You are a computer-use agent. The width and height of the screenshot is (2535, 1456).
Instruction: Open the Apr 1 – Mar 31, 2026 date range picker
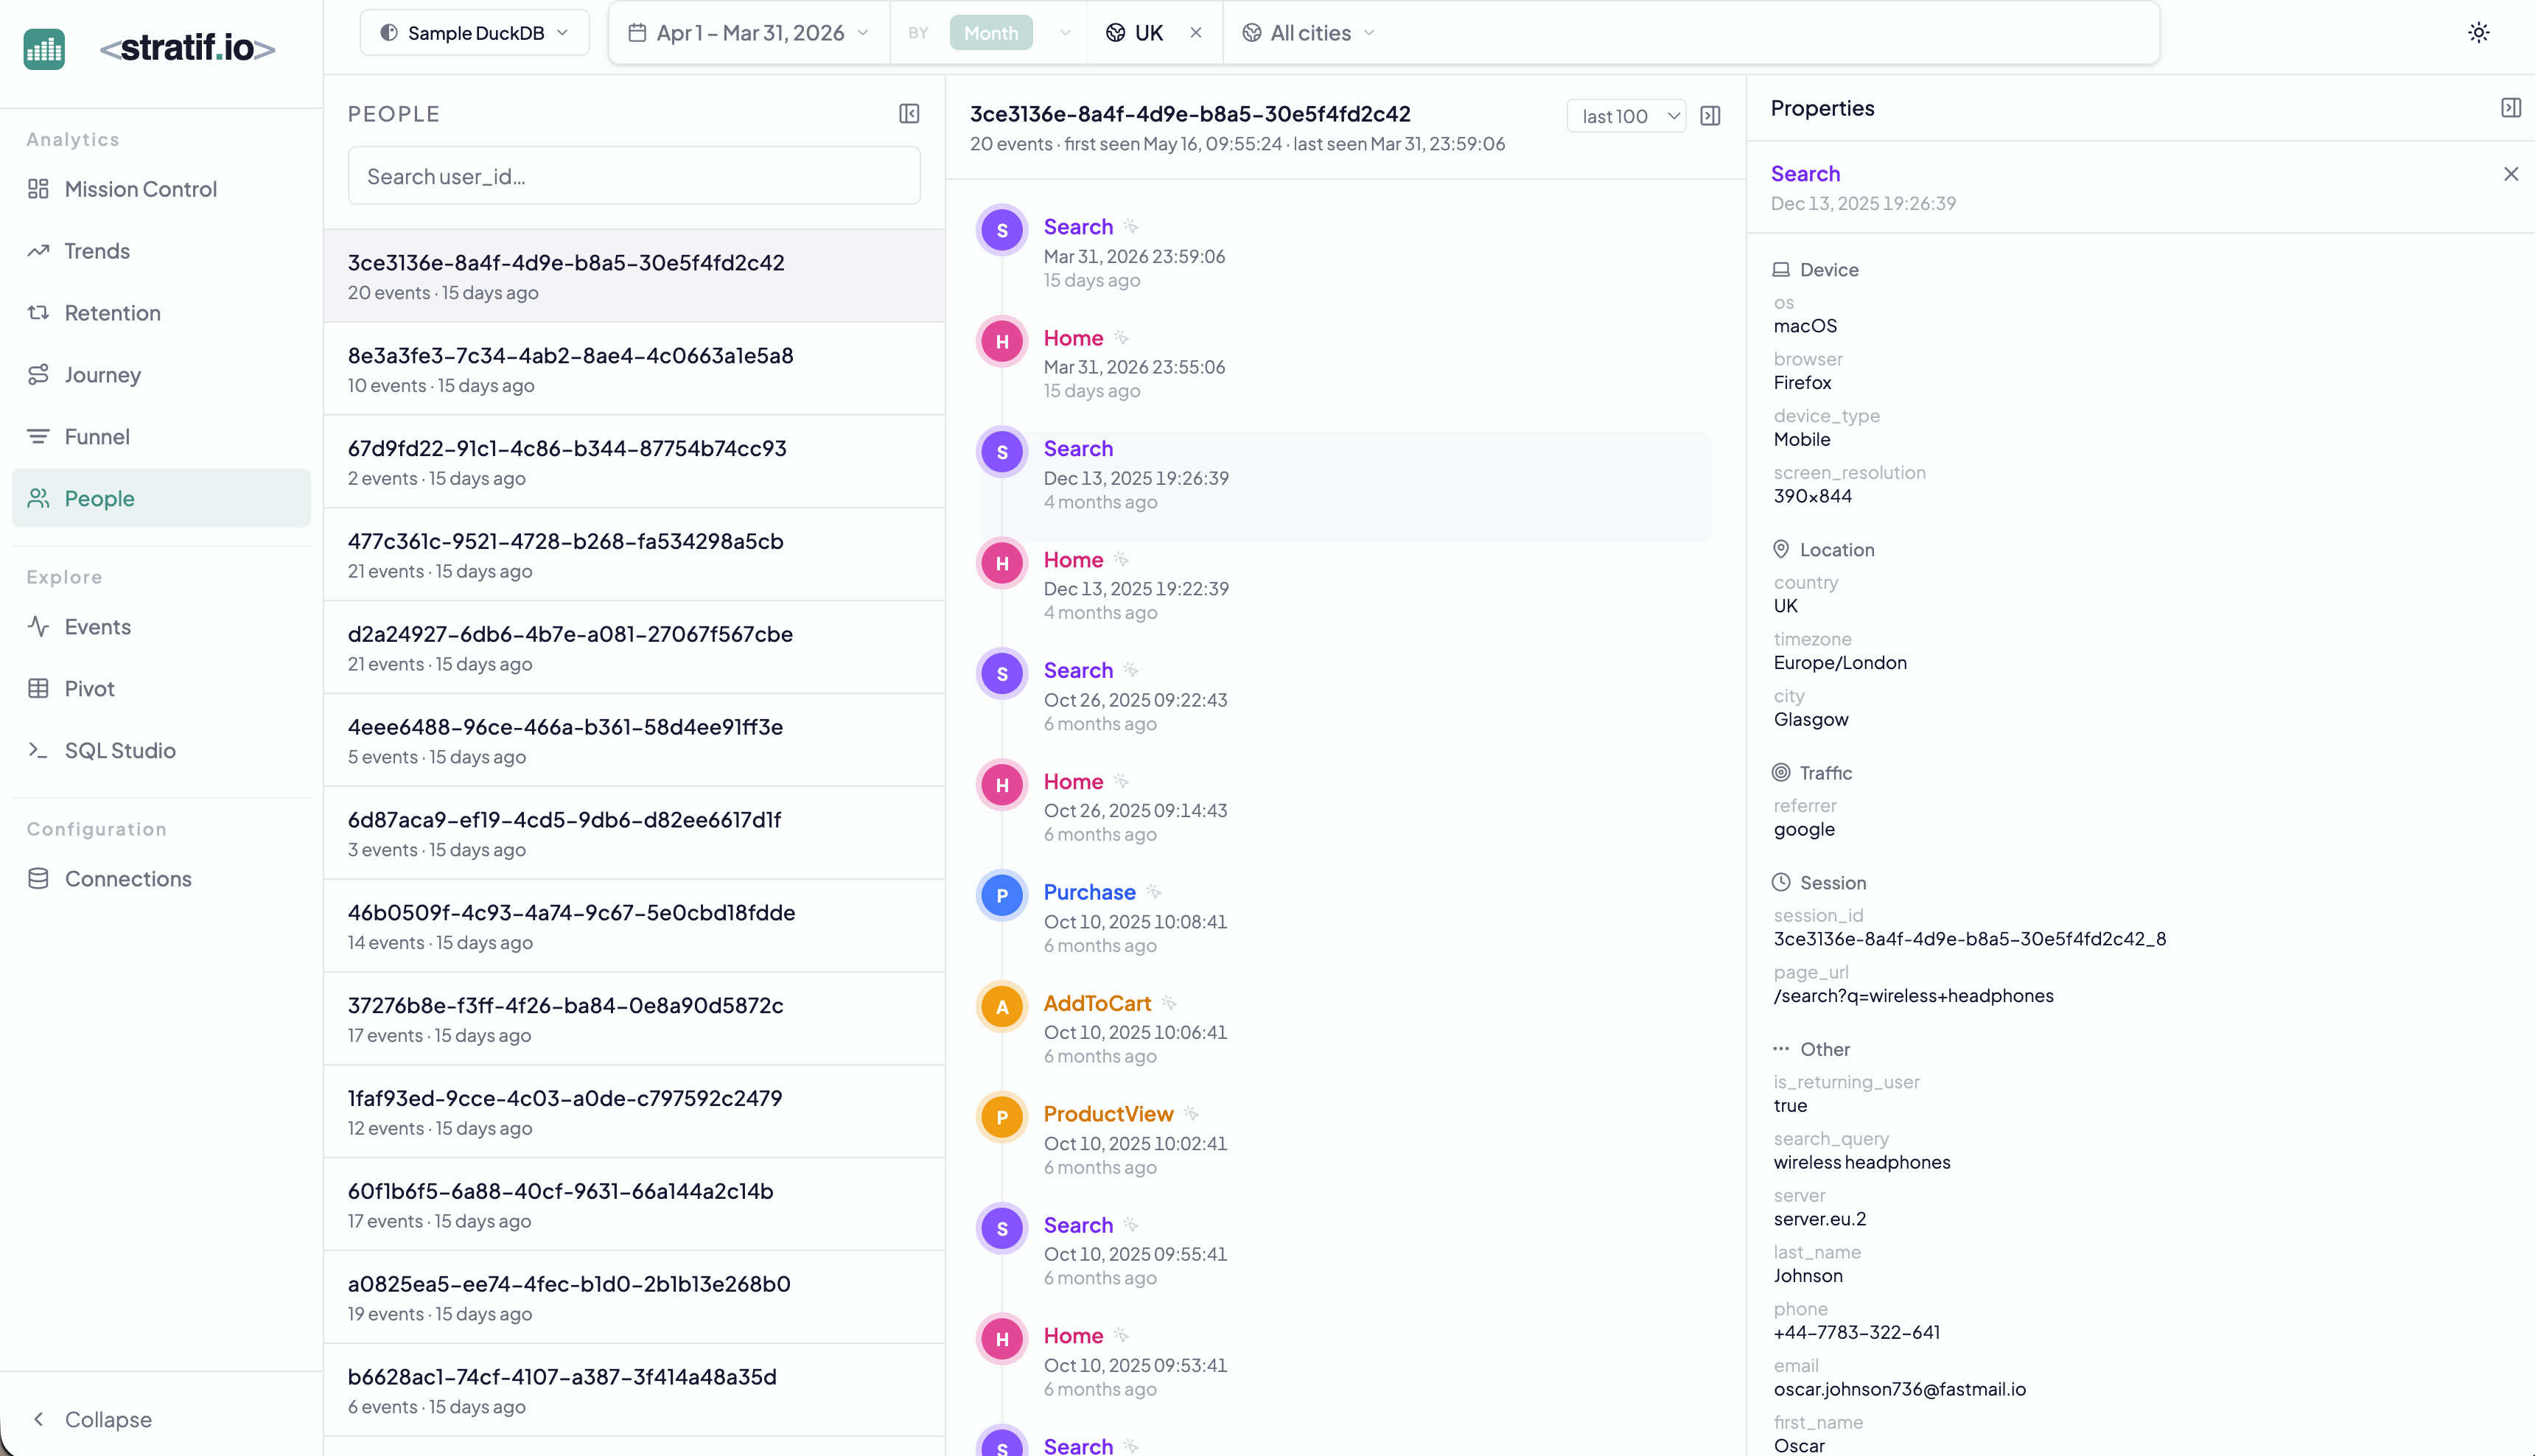tap(749, 33)
